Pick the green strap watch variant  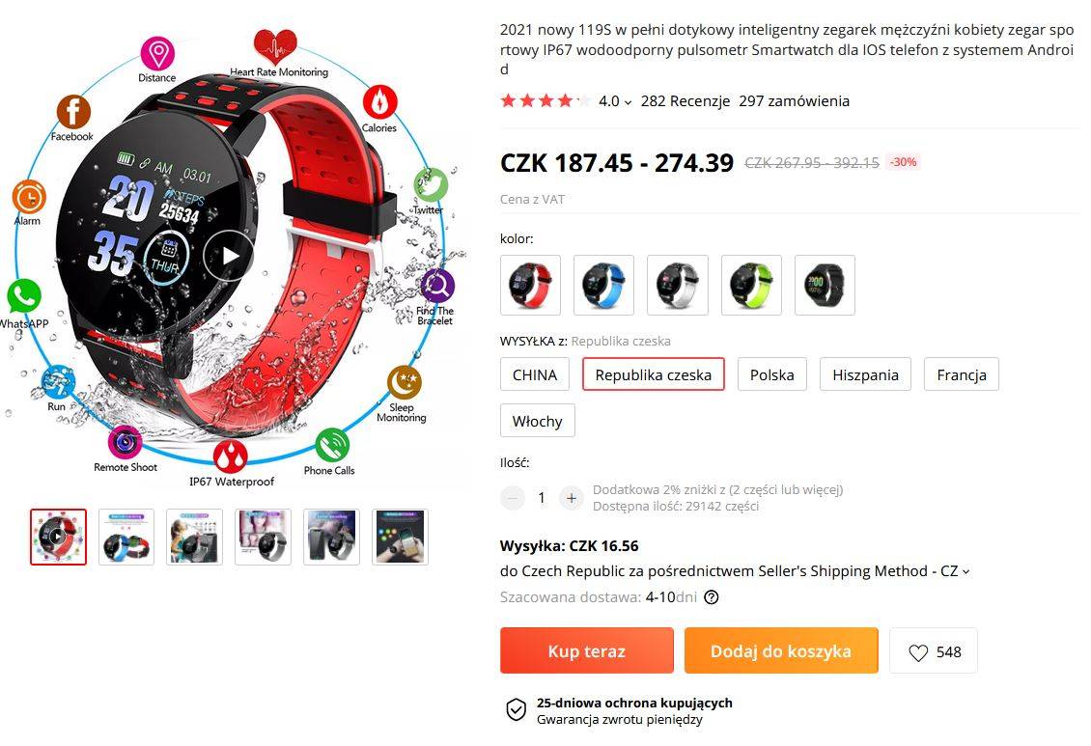coord(751,285)
